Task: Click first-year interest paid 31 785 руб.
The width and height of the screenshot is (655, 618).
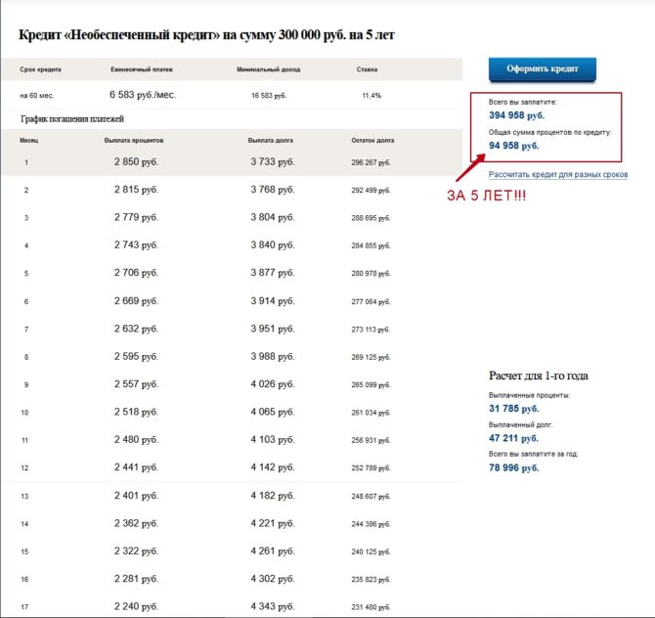Action: [x=514, y=409]
